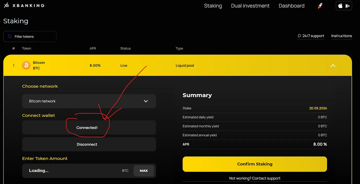Click the Estimated monthly yield label
This screenshot has height=184, width=360.
click(x=201, y=126)
